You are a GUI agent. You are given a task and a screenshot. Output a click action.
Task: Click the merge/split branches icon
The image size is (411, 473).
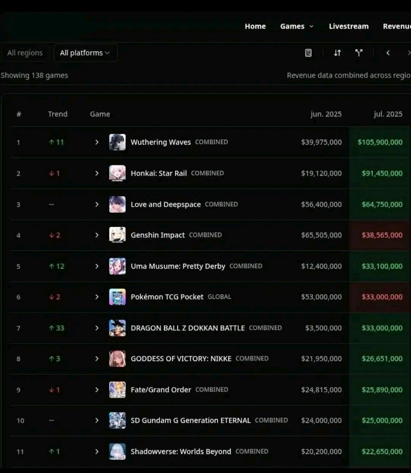[359, 53]
